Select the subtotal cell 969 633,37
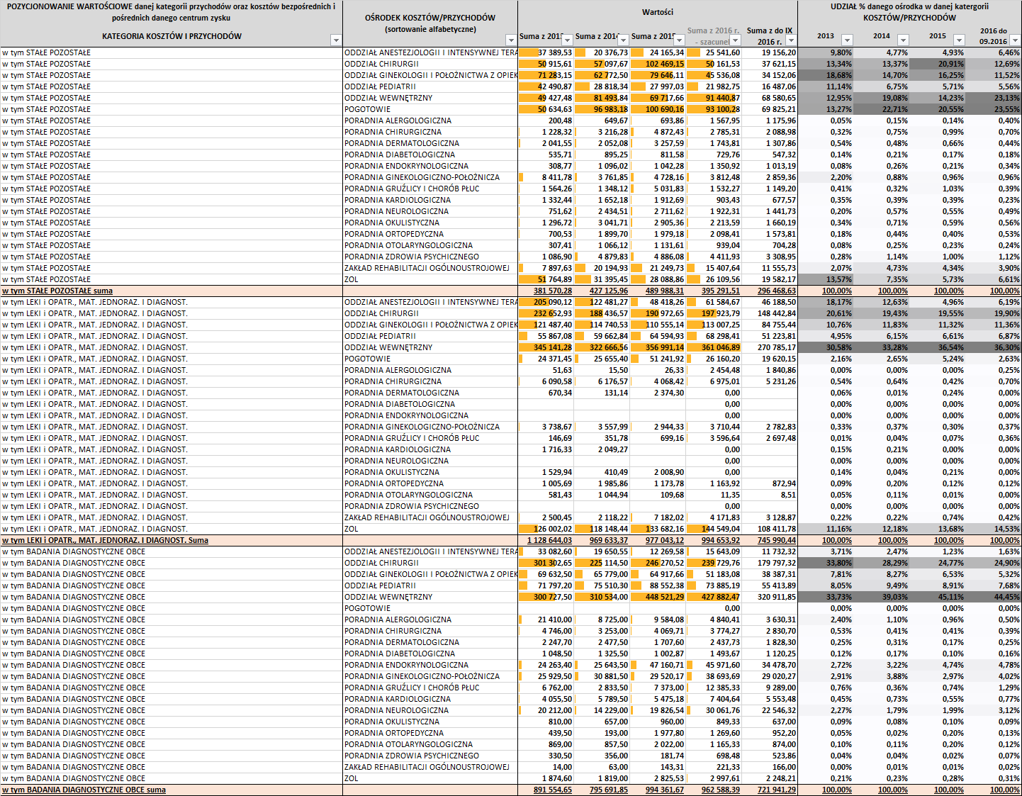The height and width of the screenshot is (796, 1022). 602,540
